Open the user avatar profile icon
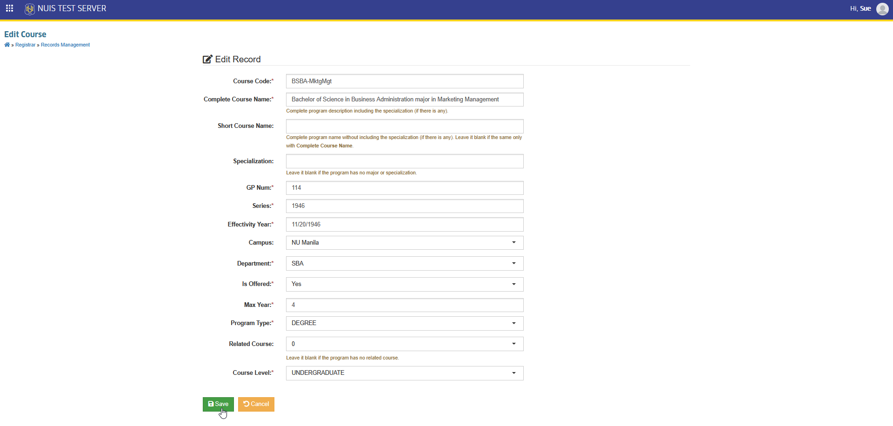Viewport: 893px width, 426px height. click(882, 9)
